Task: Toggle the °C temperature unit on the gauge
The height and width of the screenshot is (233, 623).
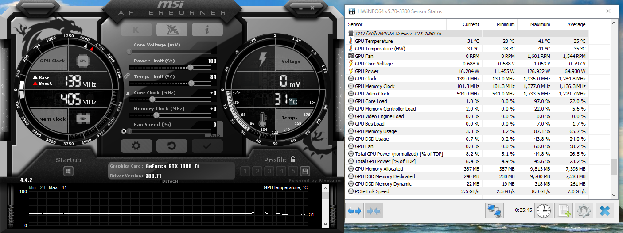Action: [293, 101]
